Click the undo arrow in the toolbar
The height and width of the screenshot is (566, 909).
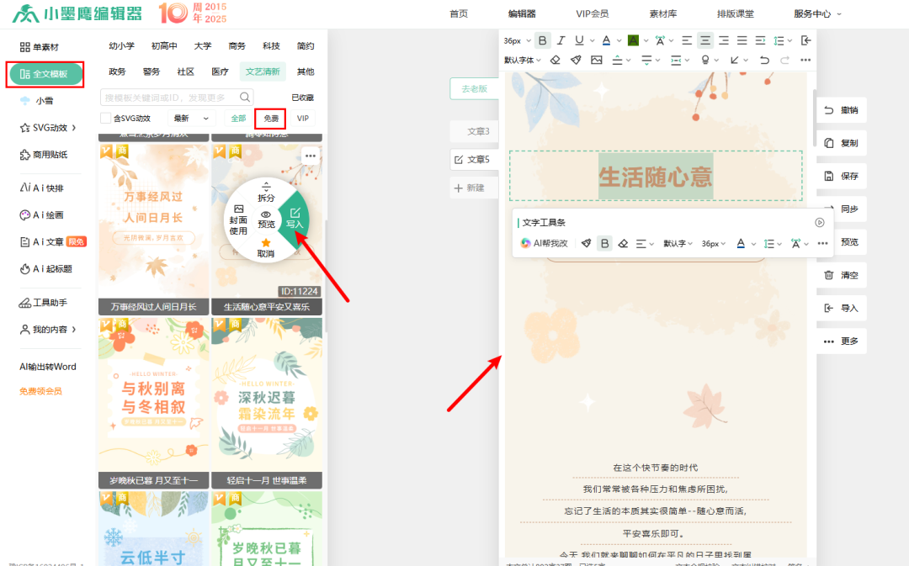coord(764,60)
